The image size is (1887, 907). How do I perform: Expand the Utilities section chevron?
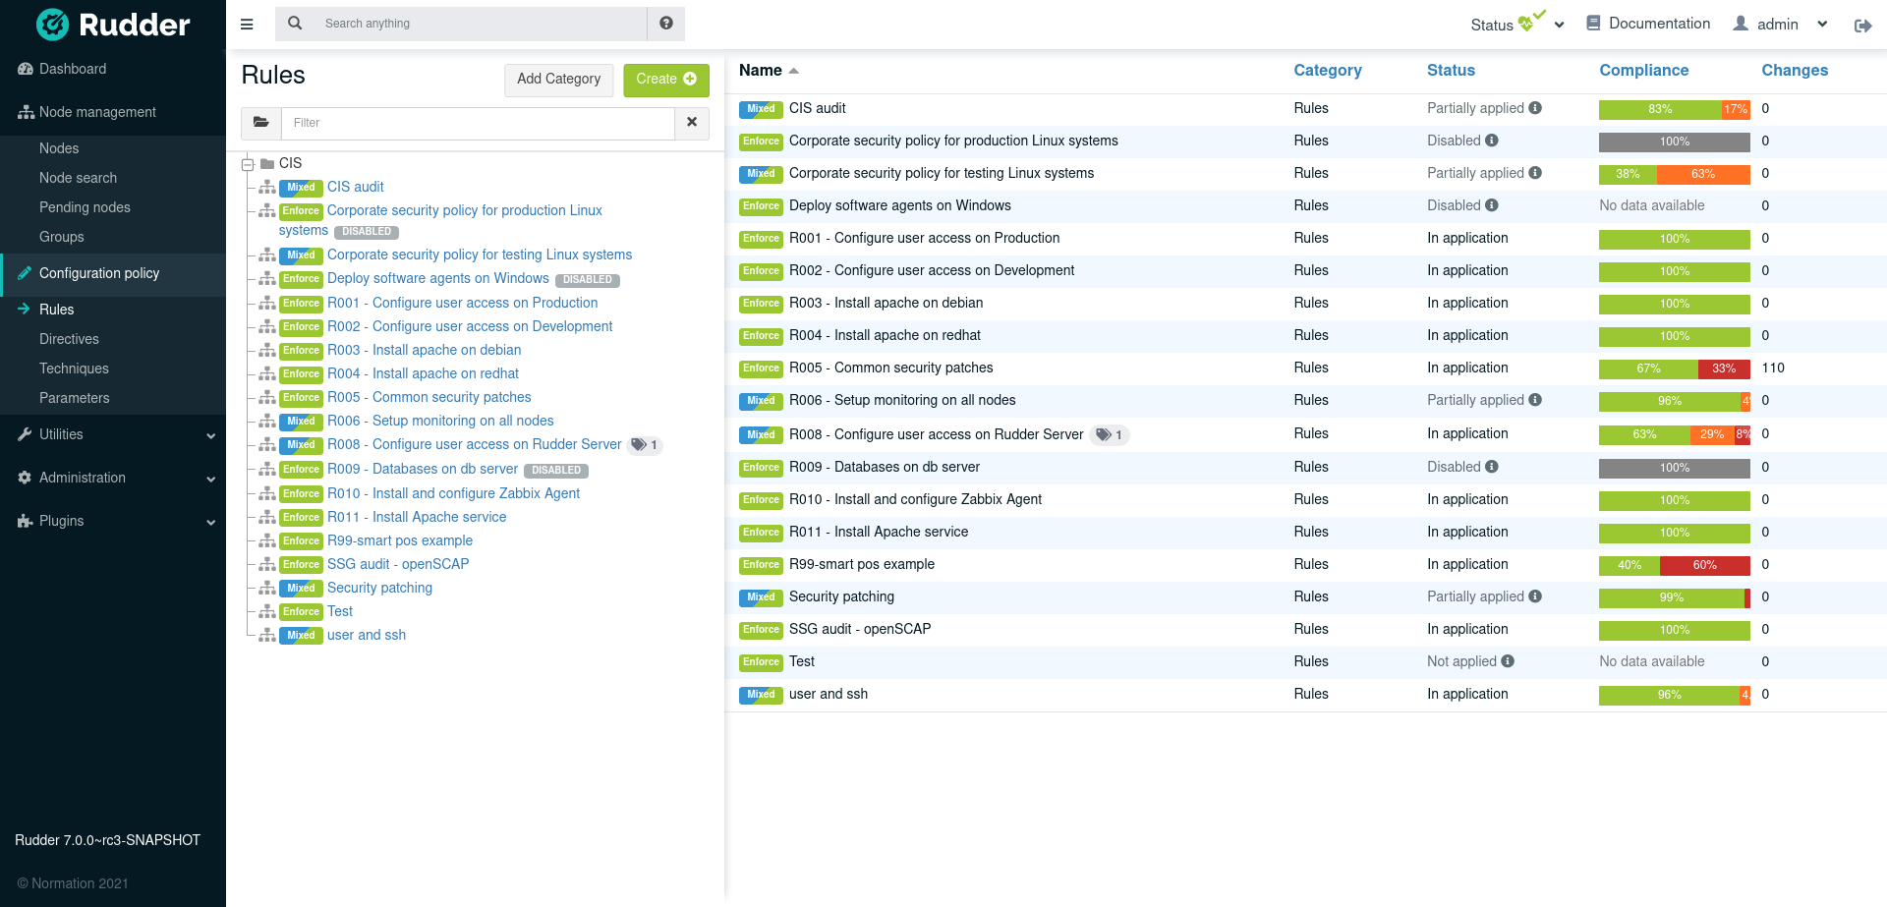211,435
